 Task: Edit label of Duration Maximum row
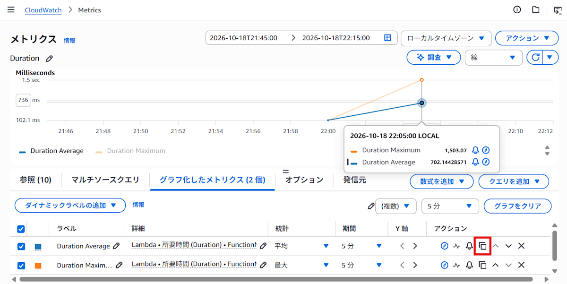coord(119,265)
